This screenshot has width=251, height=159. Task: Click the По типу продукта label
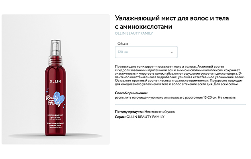pos(129,112)
